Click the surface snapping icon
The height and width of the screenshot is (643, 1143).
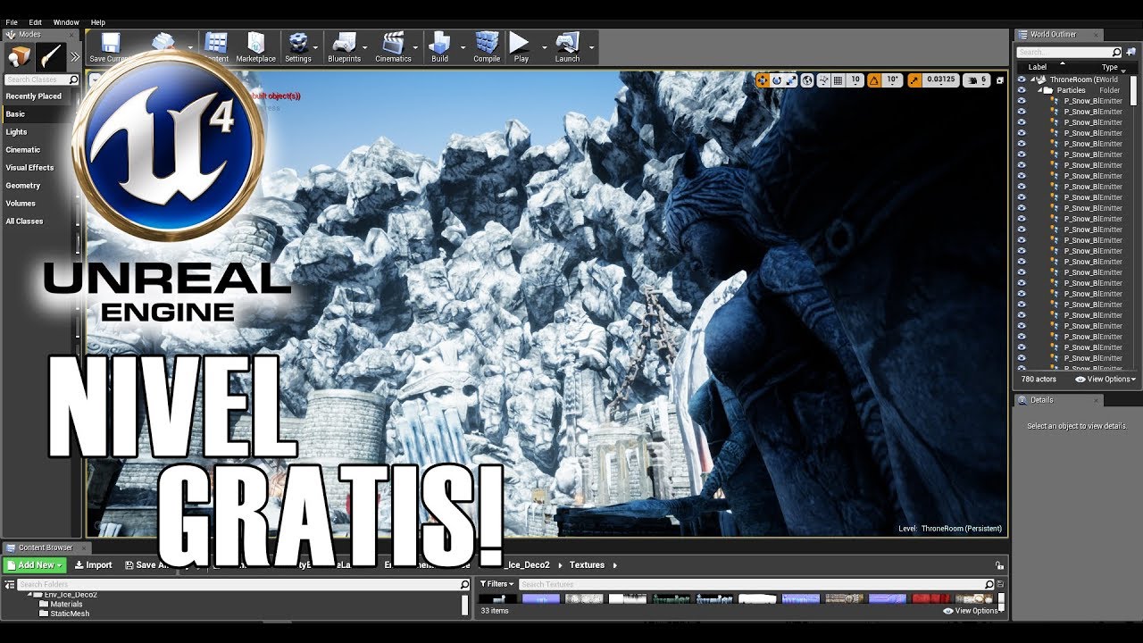click(x=823, y=80)
